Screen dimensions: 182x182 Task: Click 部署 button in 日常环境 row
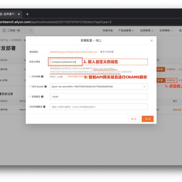point(160,69)
